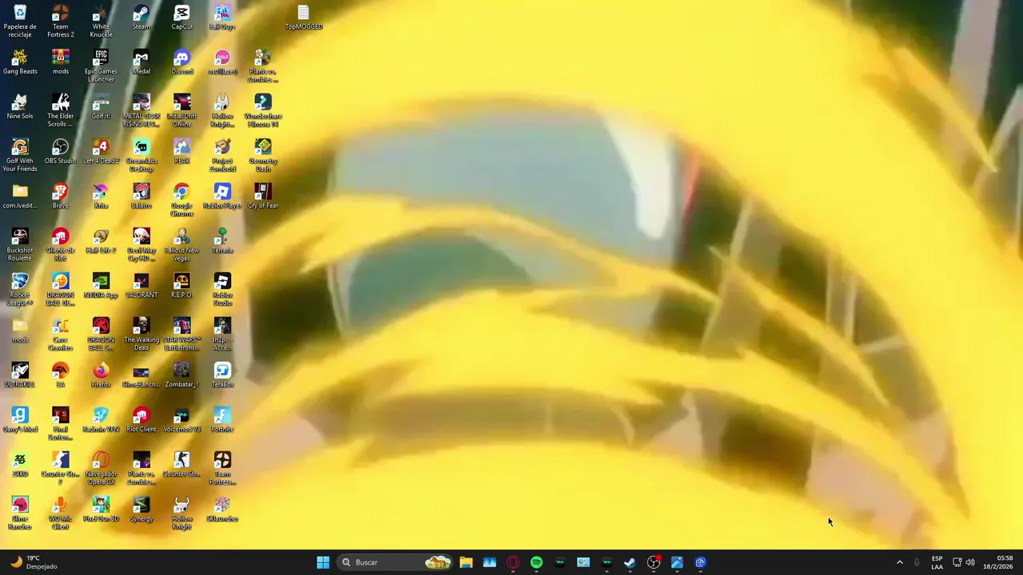Show hidden system tray icons
The height and width of the screenshot is (575, 1023).
(899, 562)
